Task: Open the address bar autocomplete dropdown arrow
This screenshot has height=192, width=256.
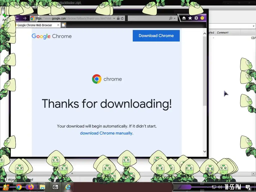Action: tap(114, 18)
